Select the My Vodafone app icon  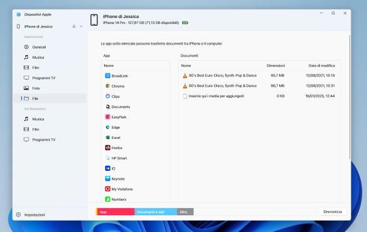tap(108, 189)
